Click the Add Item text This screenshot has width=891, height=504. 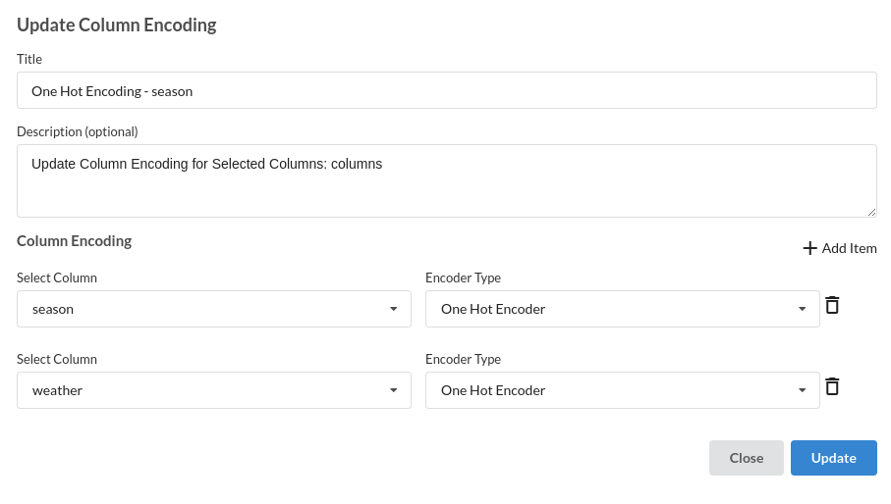[849, 248]
